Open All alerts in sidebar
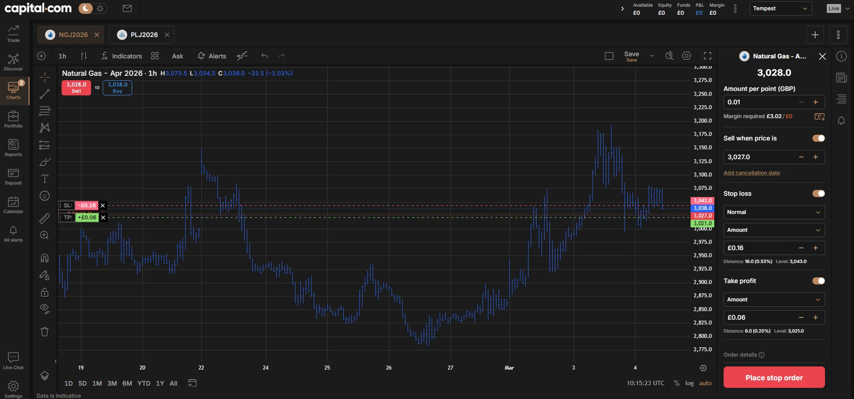854x399 pixels. 13,234
